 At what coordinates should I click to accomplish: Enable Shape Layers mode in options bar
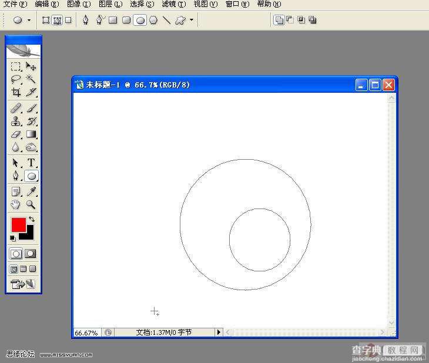(46, 20)
